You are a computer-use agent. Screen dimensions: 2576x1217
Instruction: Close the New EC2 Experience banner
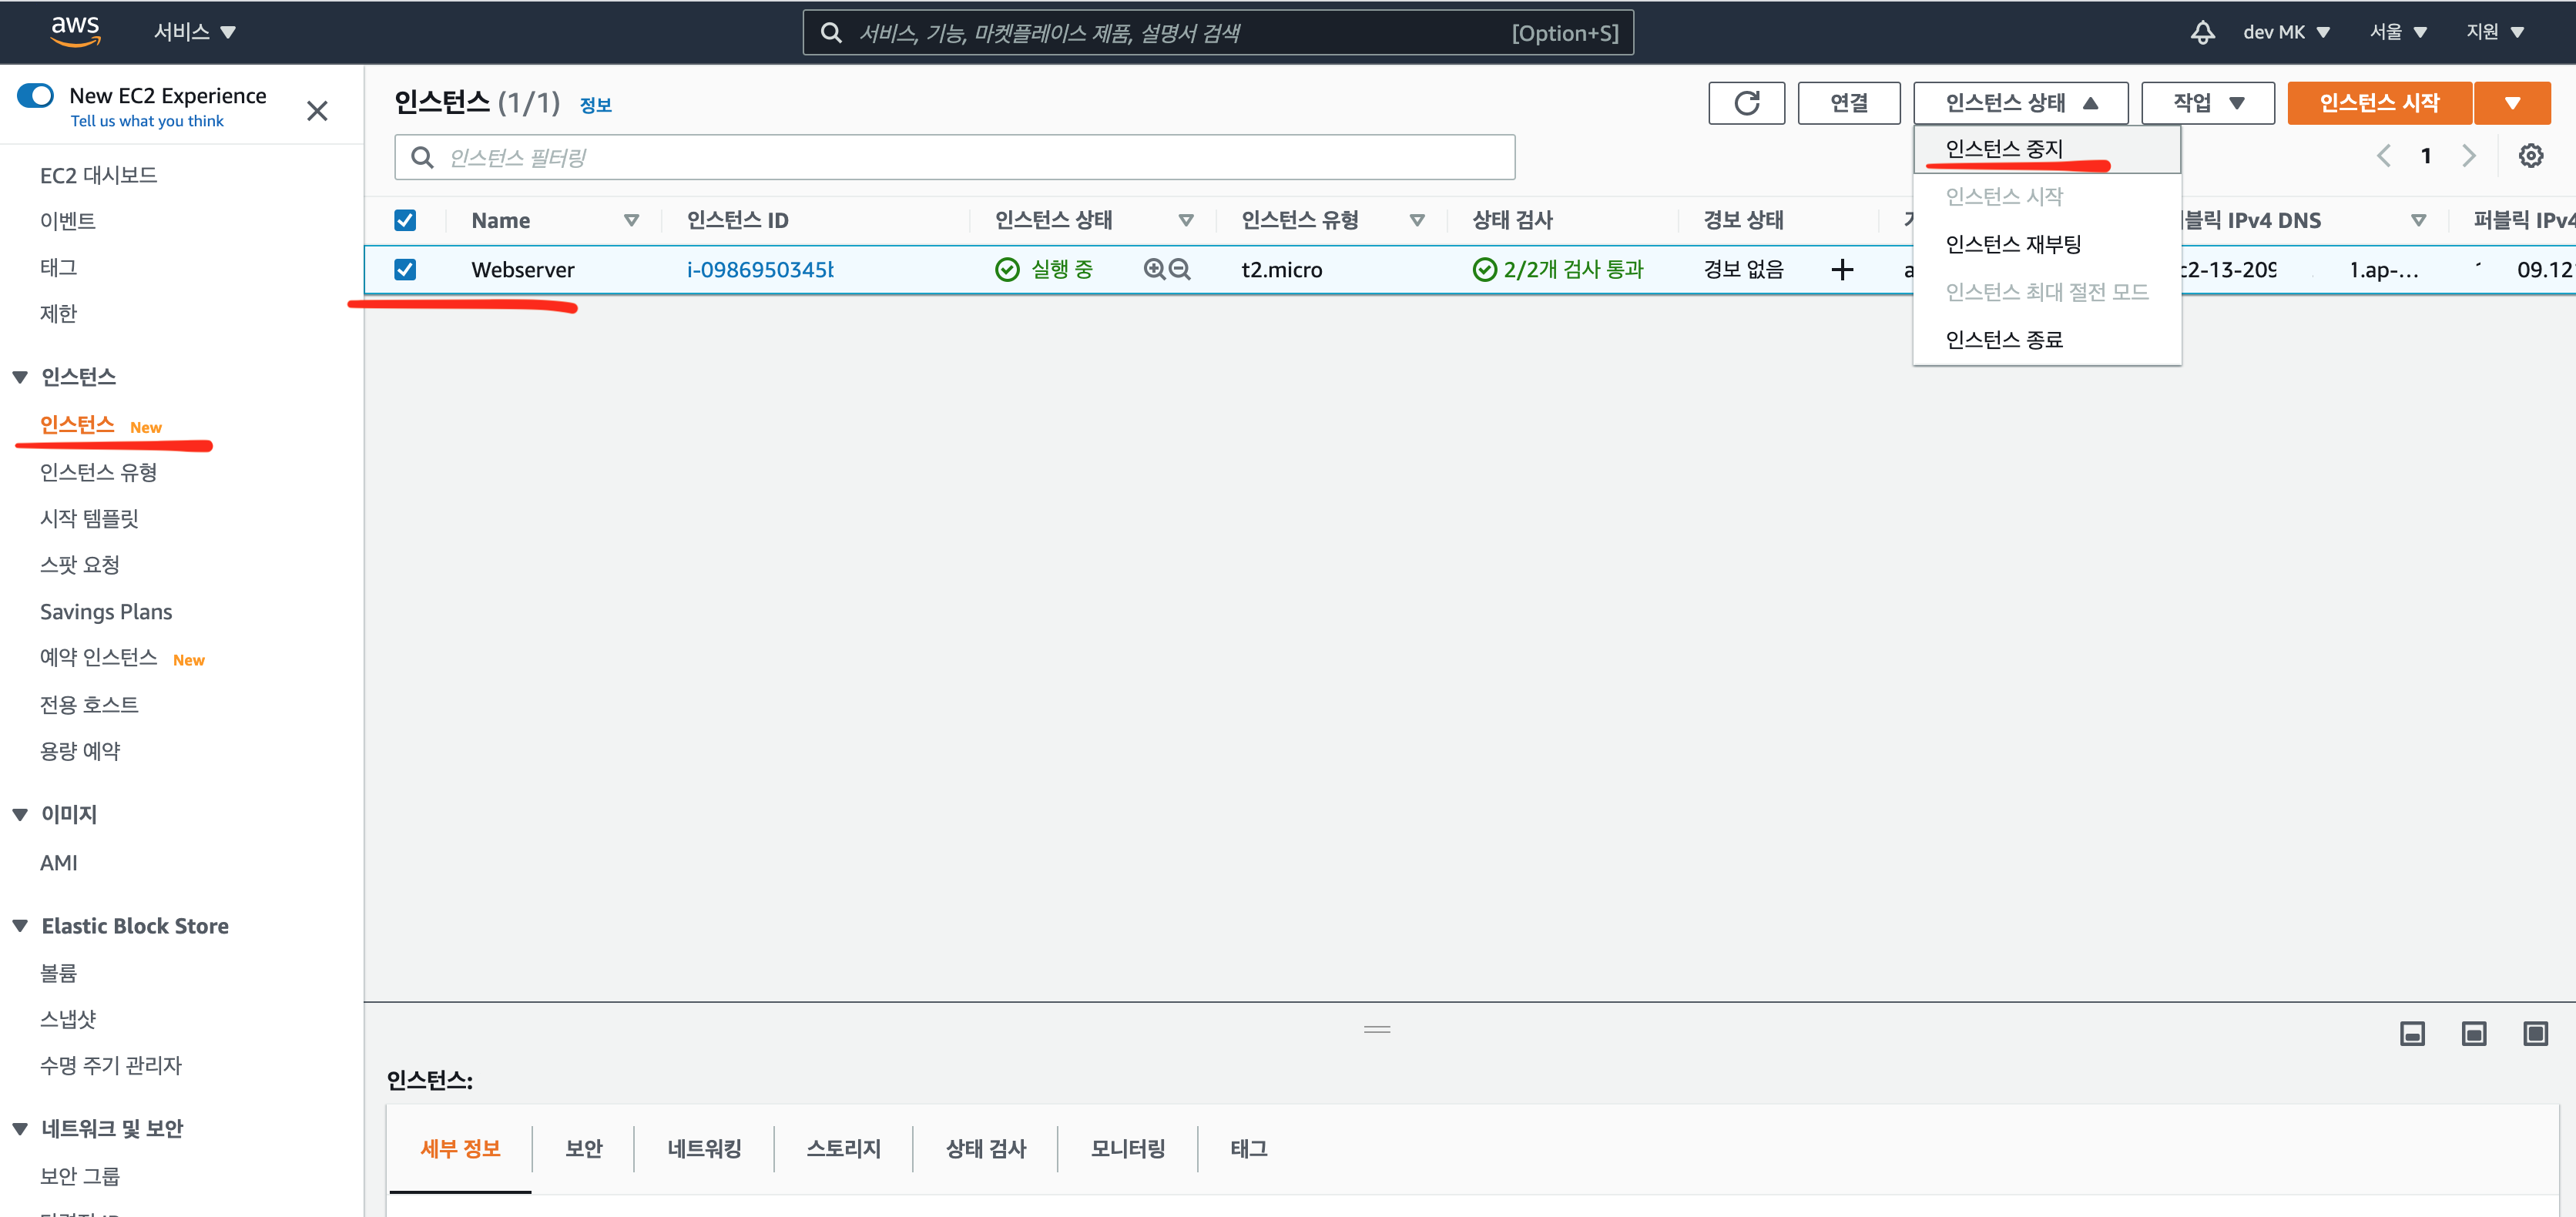click(317, 110)
